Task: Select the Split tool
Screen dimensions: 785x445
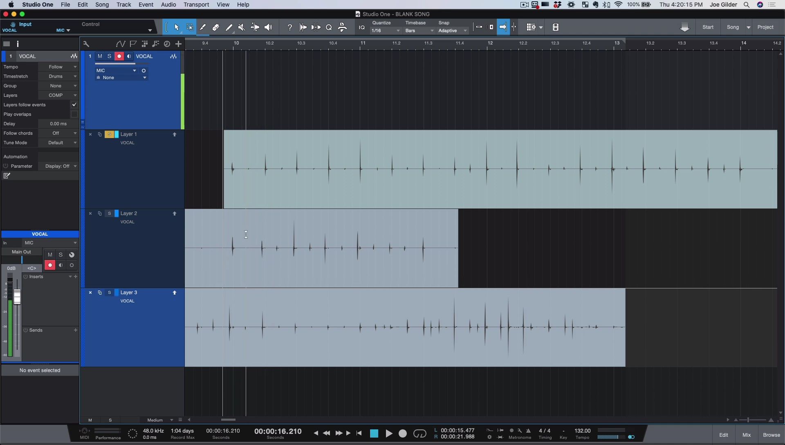Action: pyautogui.click(x=203, y=27)
